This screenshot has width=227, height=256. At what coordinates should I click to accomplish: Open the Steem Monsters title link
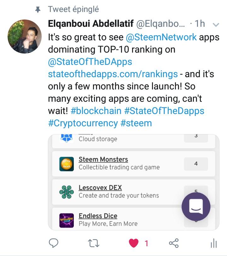(x=103, y=160)
